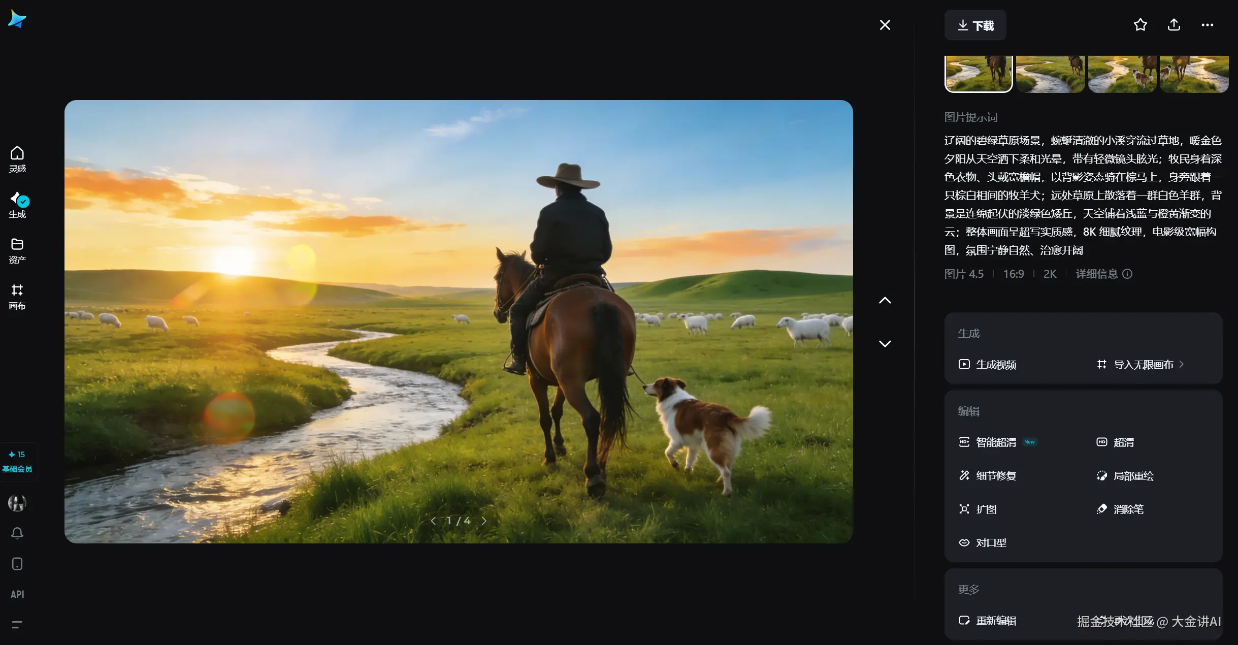
Task: Select the 消除笔 eraser tool
Action: pos(1120,509)
